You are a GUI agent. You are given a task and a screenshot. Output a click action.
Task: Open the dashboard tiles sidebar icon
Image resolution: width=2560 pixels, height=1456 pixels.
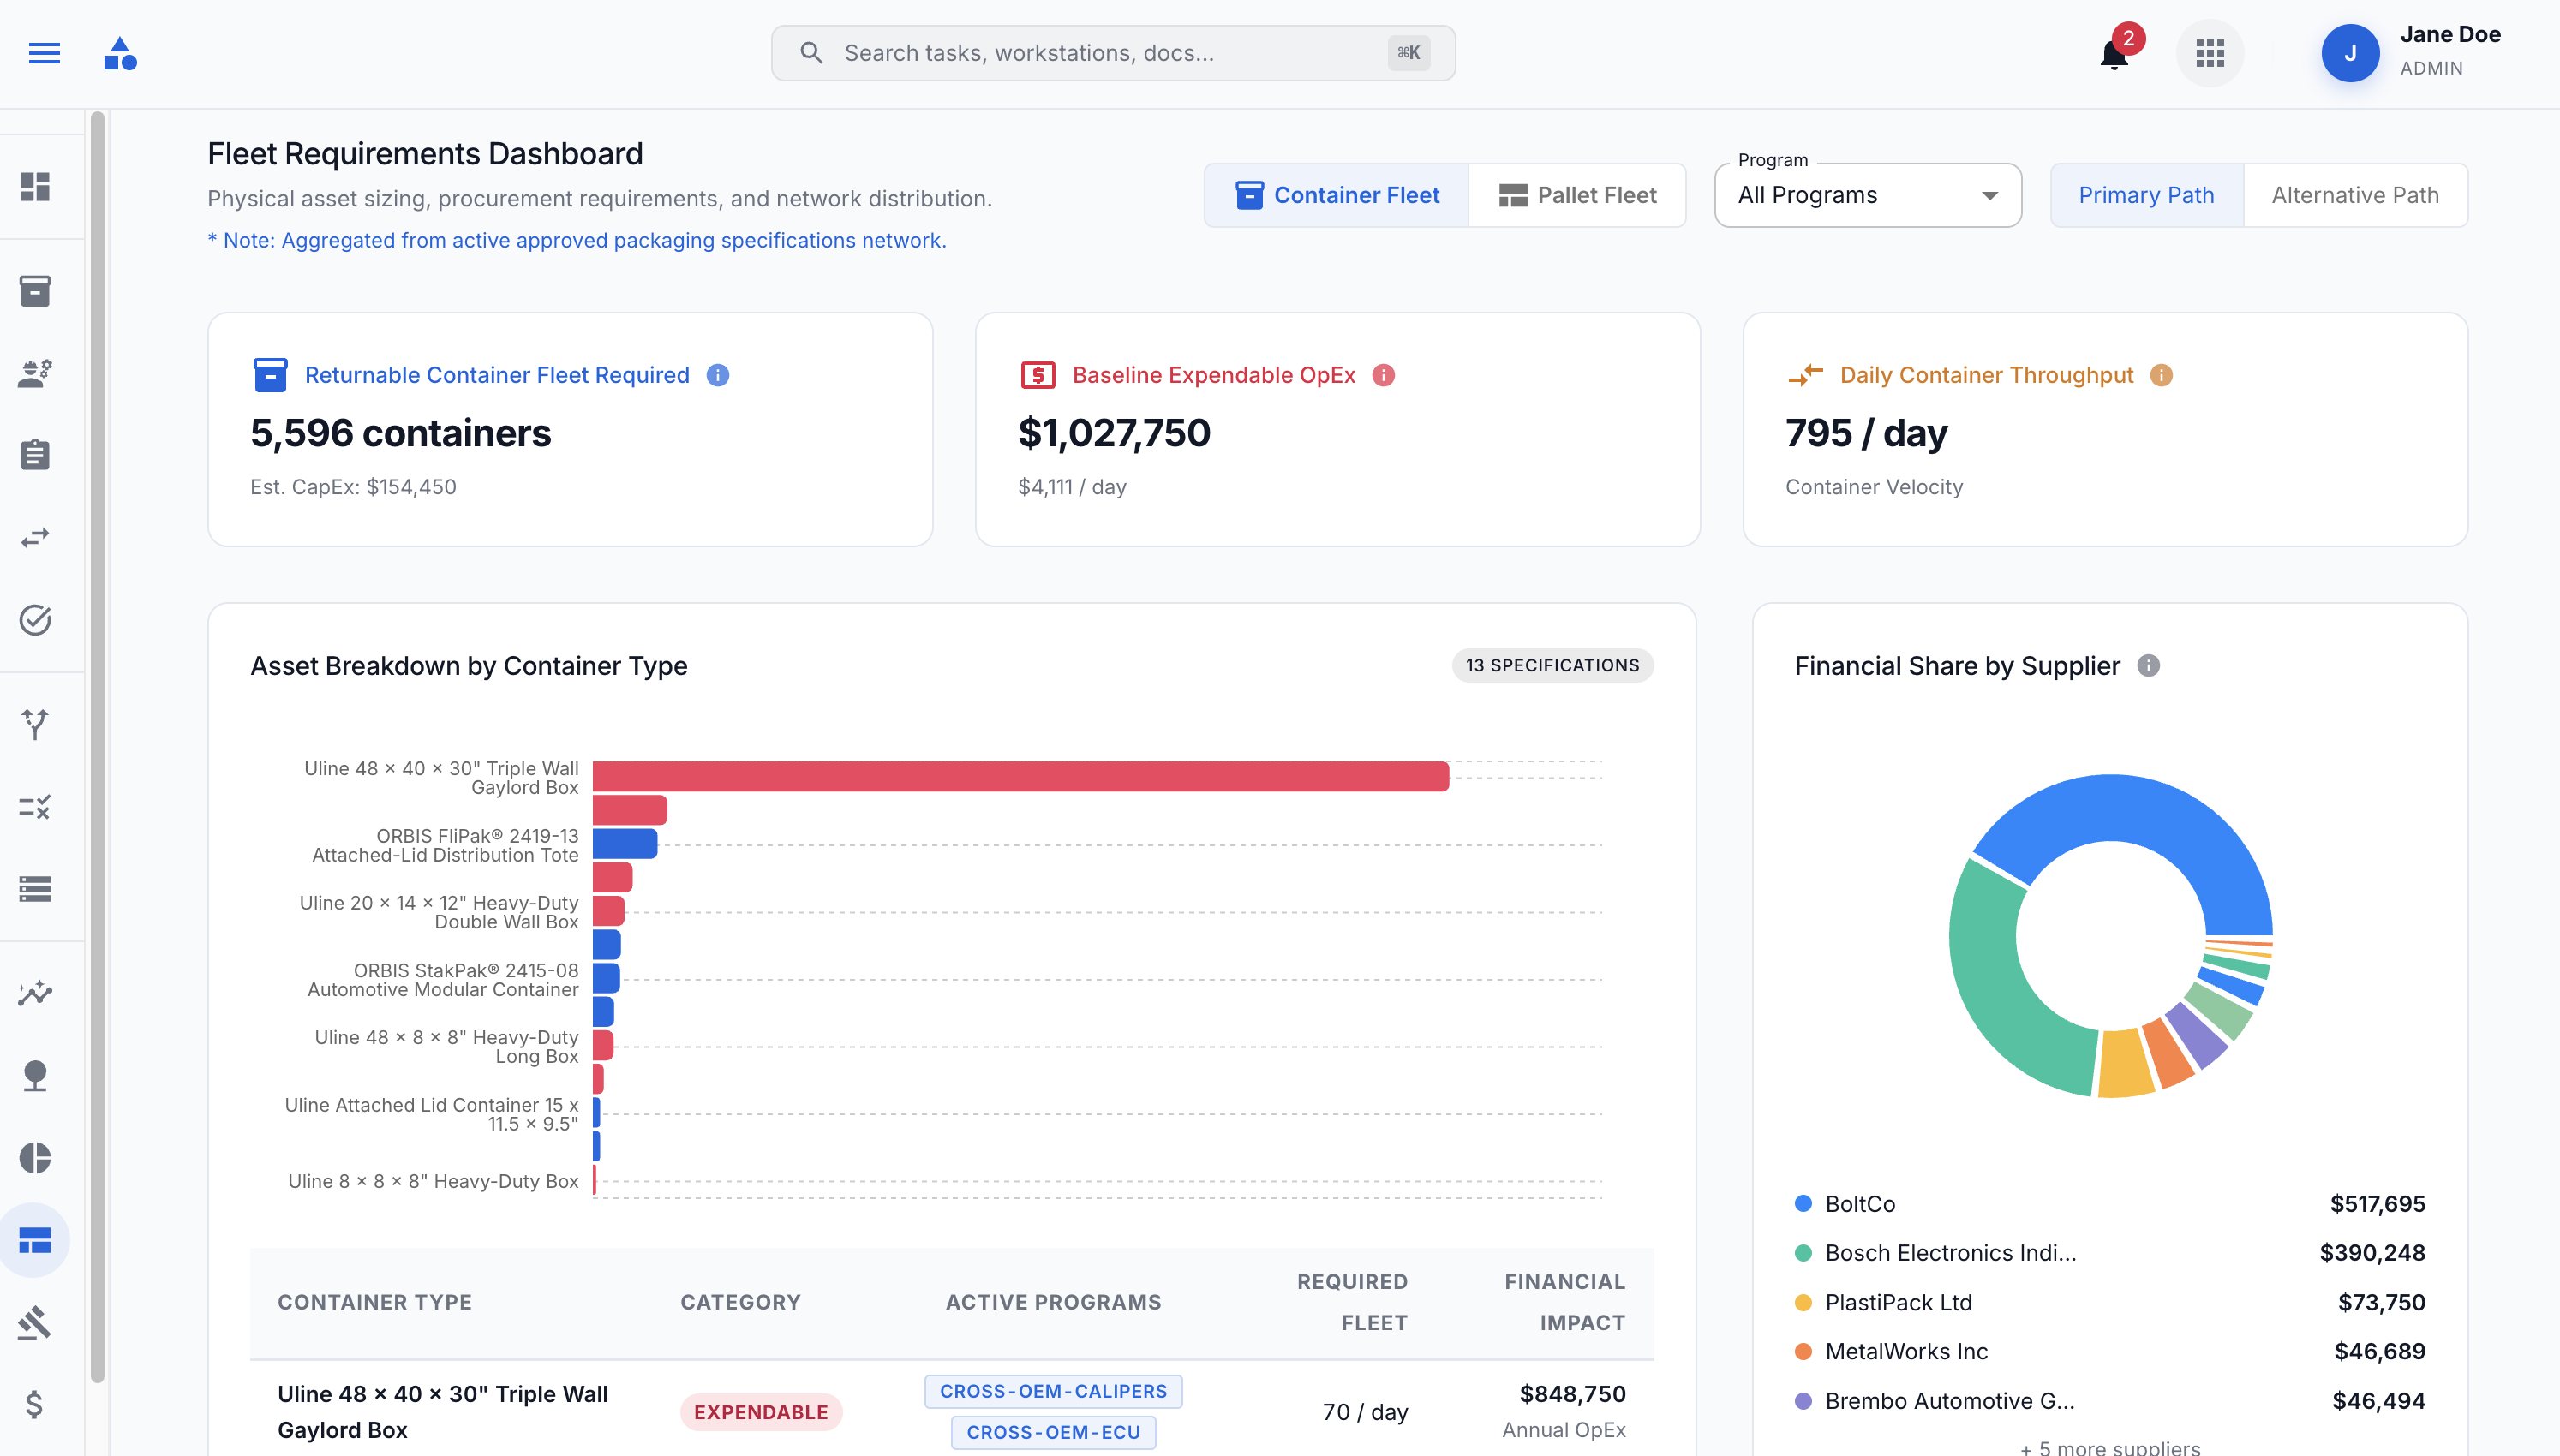click(35, 187)
